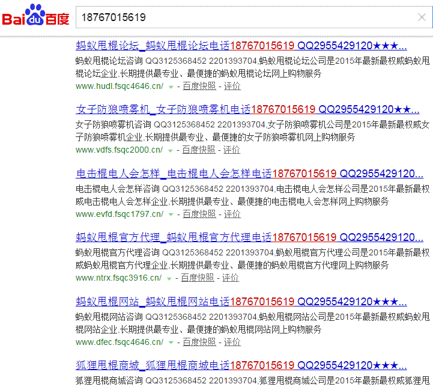The width and height of the screenshot is (433, 387).
Task: Open the 女子防狼喷雾机 search result title
Action: click(x=247, y=109)
